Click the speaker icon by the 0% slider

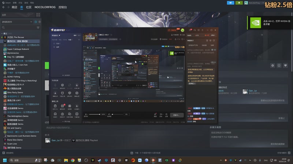[x=109, y=114]
